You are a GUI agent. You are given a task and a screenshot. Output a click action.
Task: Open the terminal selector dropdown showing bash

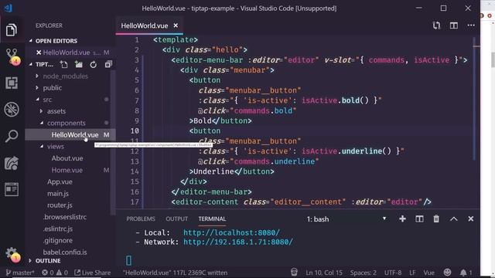[x=346, y=219]
